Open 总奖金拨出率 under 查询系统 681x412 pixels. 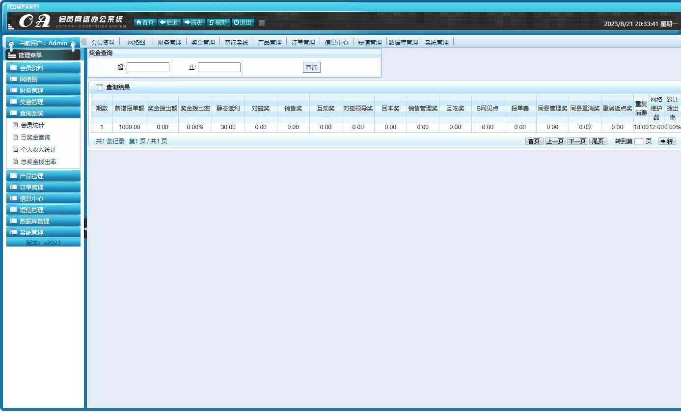tap(38, 162)
